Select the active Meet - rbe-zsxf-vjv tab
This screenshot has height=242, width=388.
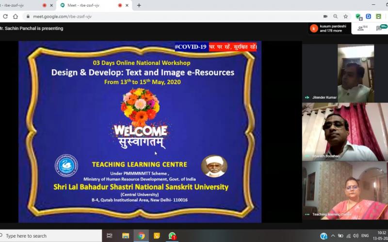[95, 5]
